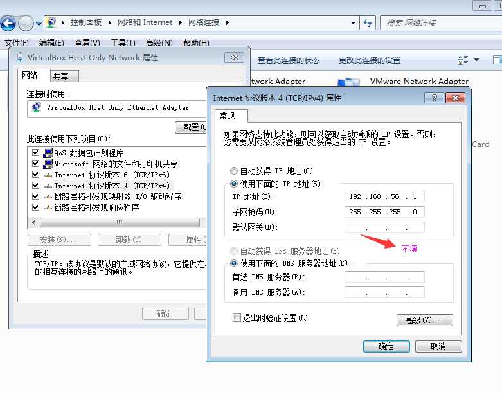Open the 文件(F) menu
This screenshot has width=502, height=393.
(16, 42)
